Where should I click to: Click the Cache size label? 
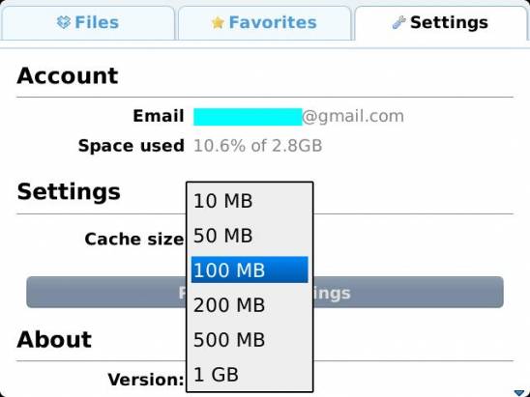coord(134,239)
